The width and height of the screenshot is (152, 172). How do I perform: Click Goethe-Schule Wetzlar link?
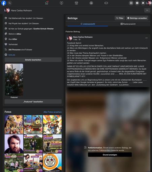tap(43, 29)
